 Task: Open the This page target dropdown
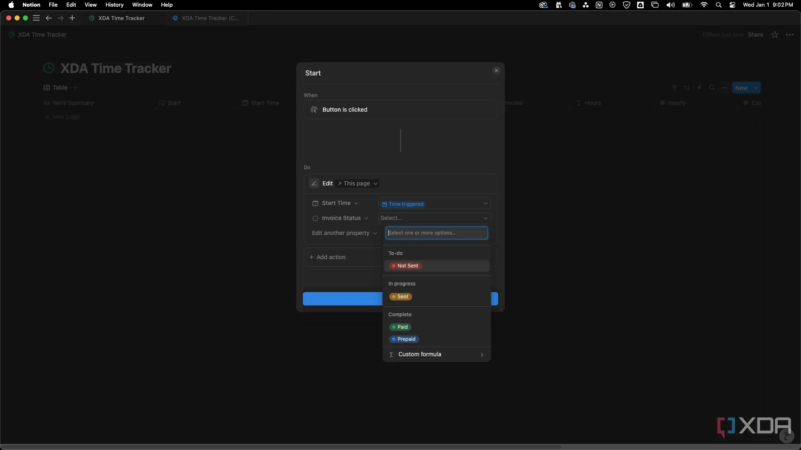click(358, 183)
